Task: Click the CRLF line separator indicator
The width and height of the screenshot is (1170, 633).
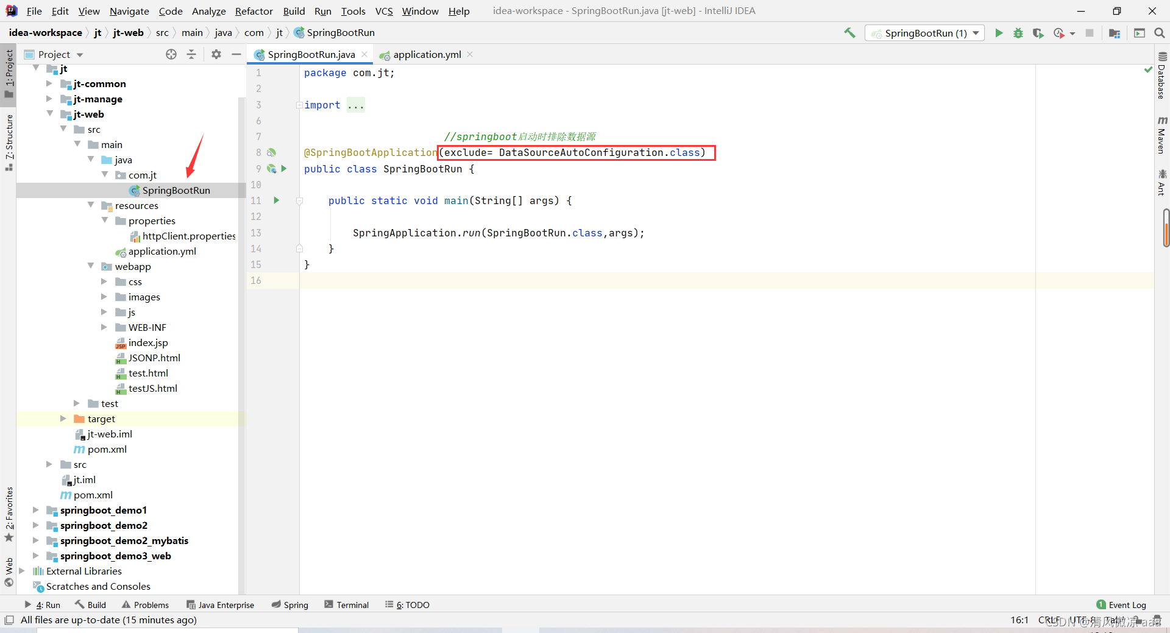Action: (x=1049, y=620)
